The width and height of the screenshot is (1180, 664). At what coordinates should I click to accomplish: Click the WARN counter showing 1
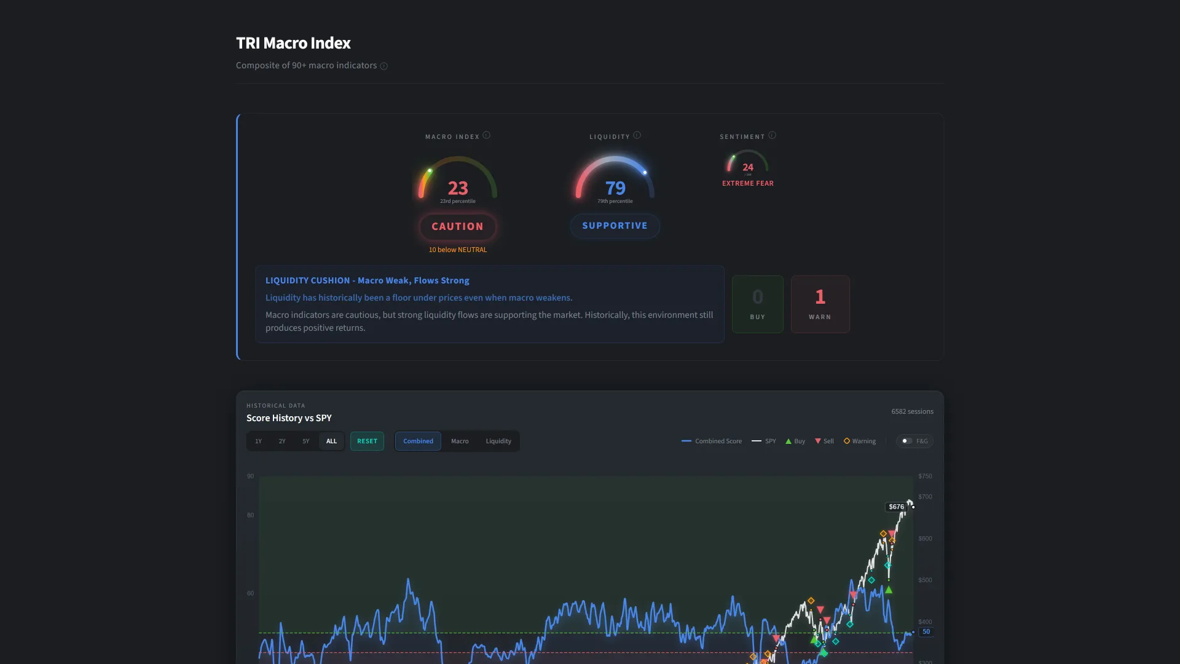pyautogui.click(x=820, y=304)
